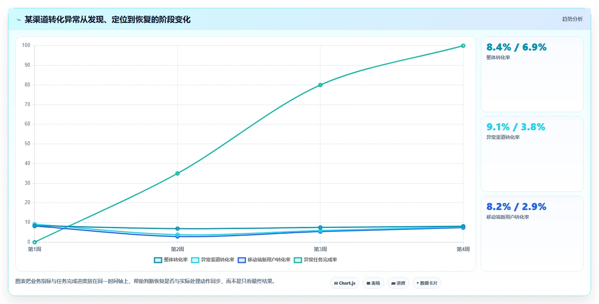Click the y-axis label 80
The image size is (599, 304).
(27, 85)
